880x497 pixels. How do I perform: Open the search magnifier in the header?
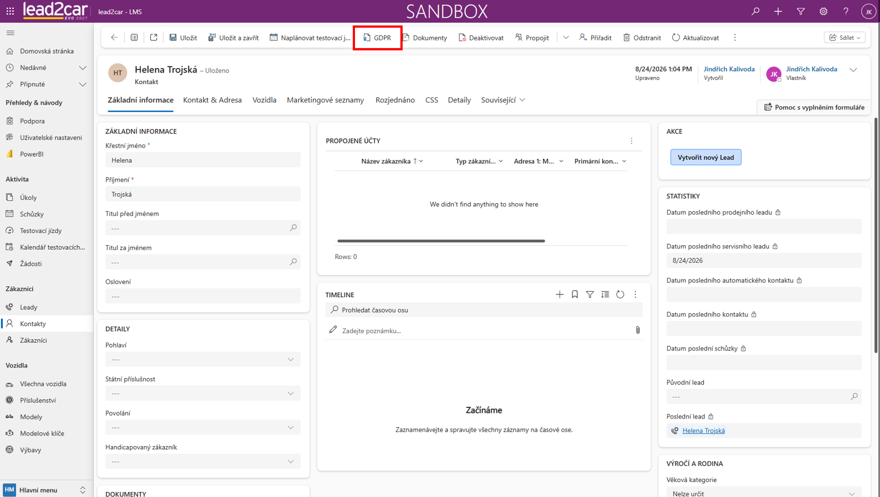click(x=755, y=11)
